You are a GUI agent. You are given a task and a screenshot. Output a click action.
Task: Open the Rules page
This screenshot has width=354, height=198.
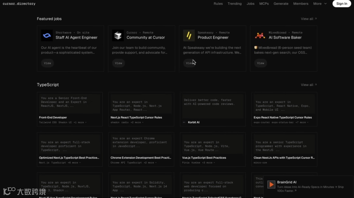pyautogui.click(x=218, y=4)
